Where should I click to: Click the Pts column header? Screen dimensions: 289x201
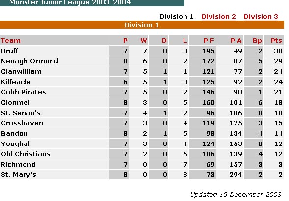point(276,40)
